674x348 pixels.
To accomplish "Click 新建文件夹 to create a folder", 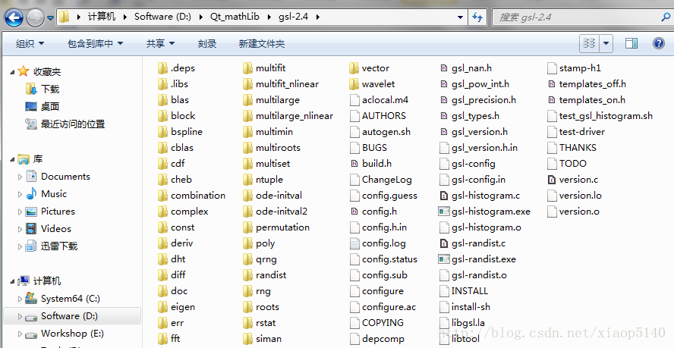I will pyautogui.click(x=262, y=43).
